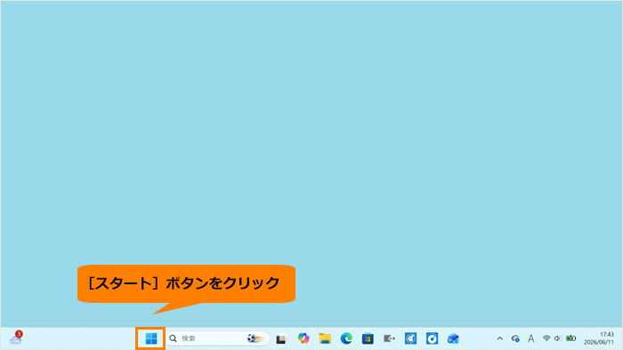Open the weather widget with notification badge

16,338
